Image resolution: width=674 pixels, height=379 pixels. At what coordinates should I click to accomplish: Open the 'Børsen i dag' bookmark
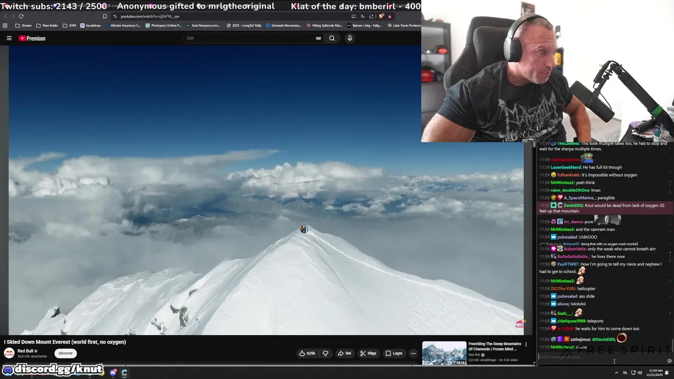click(x=364, y=25)
